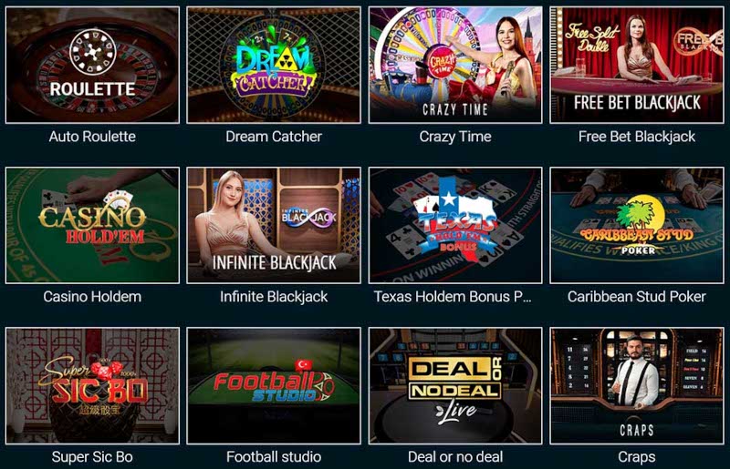Click the Crazy Time caption text

point(455,137)
